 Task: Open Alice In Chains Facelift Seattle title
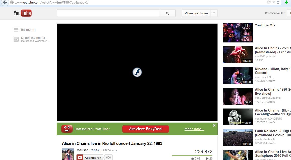(x=273, y=112)
